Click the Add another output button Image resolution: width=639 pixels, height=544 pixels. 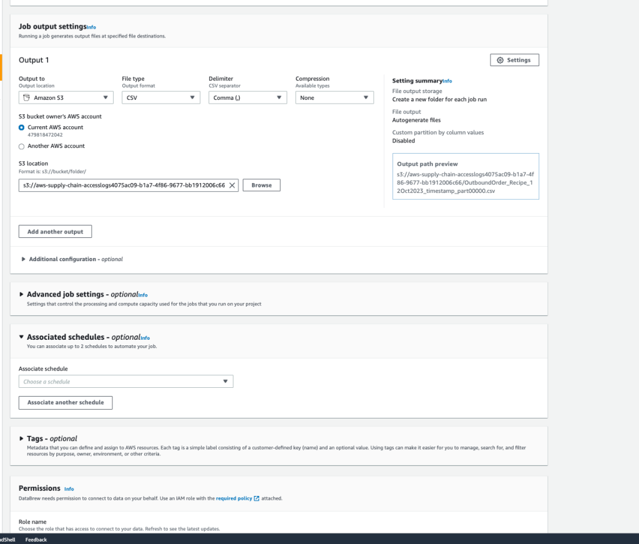pos(55,231)
